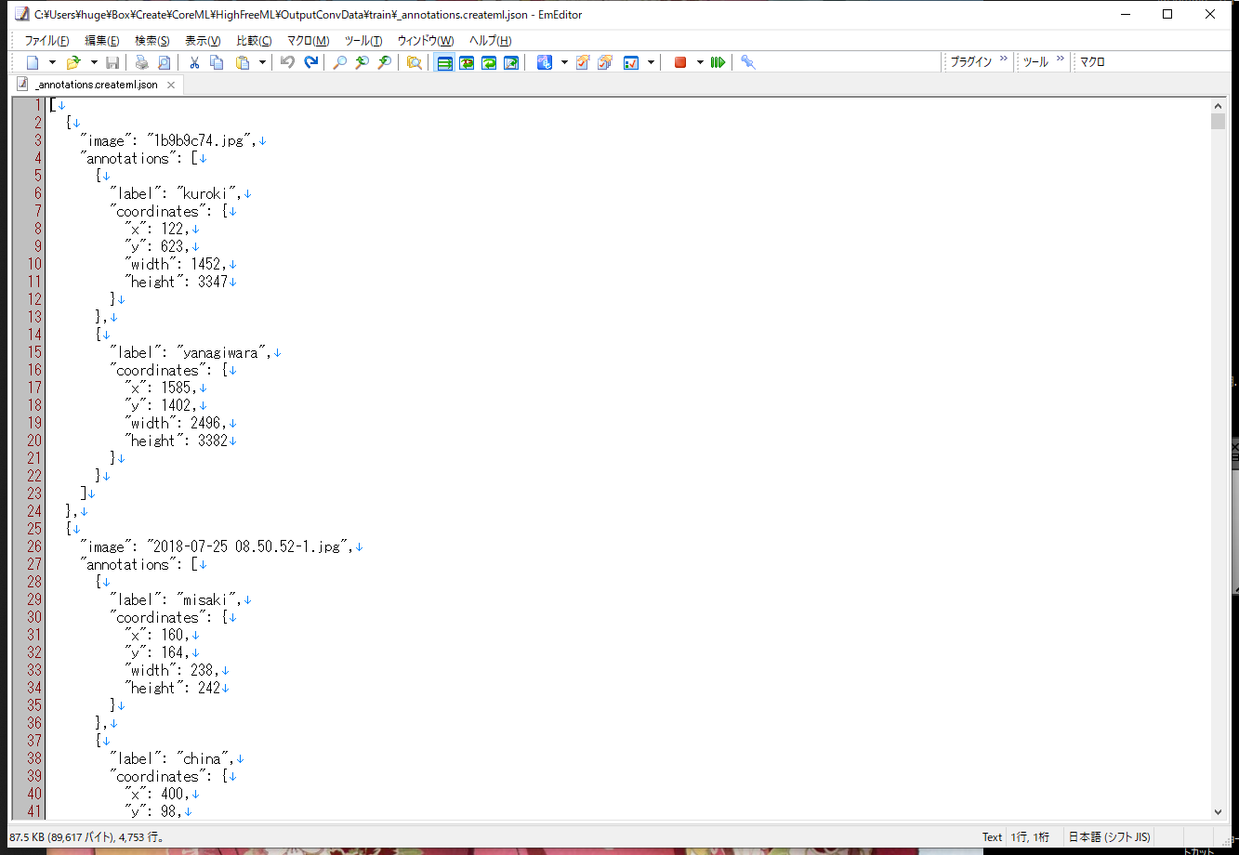Undo the last edit
The image size is (1239, 855).
click(287, 62)
